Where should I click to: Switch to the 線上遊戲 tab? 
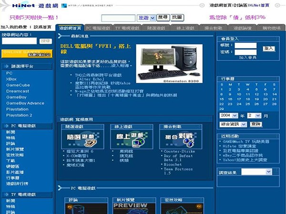click(x=185, y=28)
